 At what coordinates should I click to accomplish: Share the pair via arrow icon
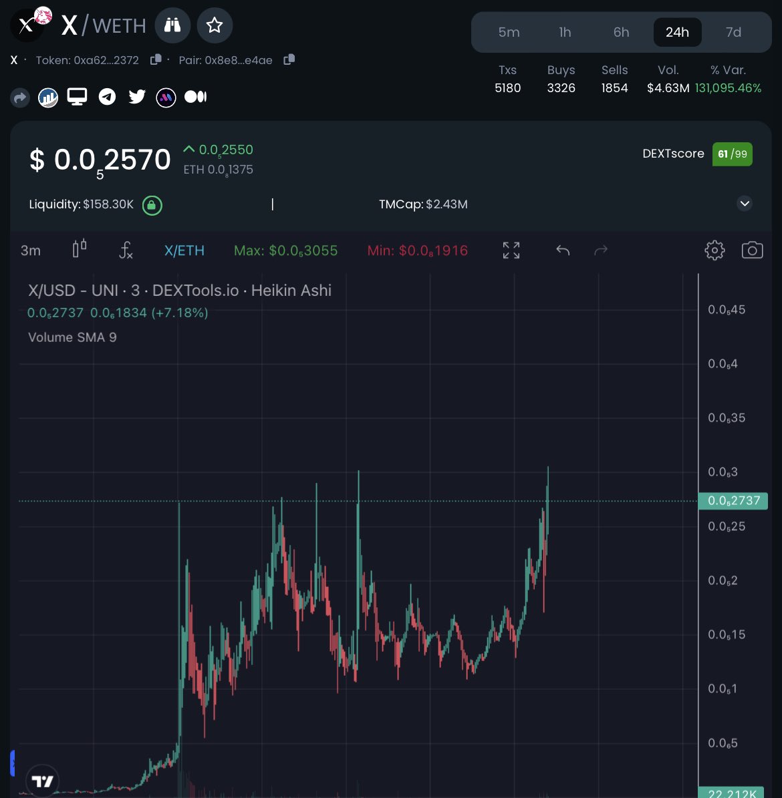(20, 97)
